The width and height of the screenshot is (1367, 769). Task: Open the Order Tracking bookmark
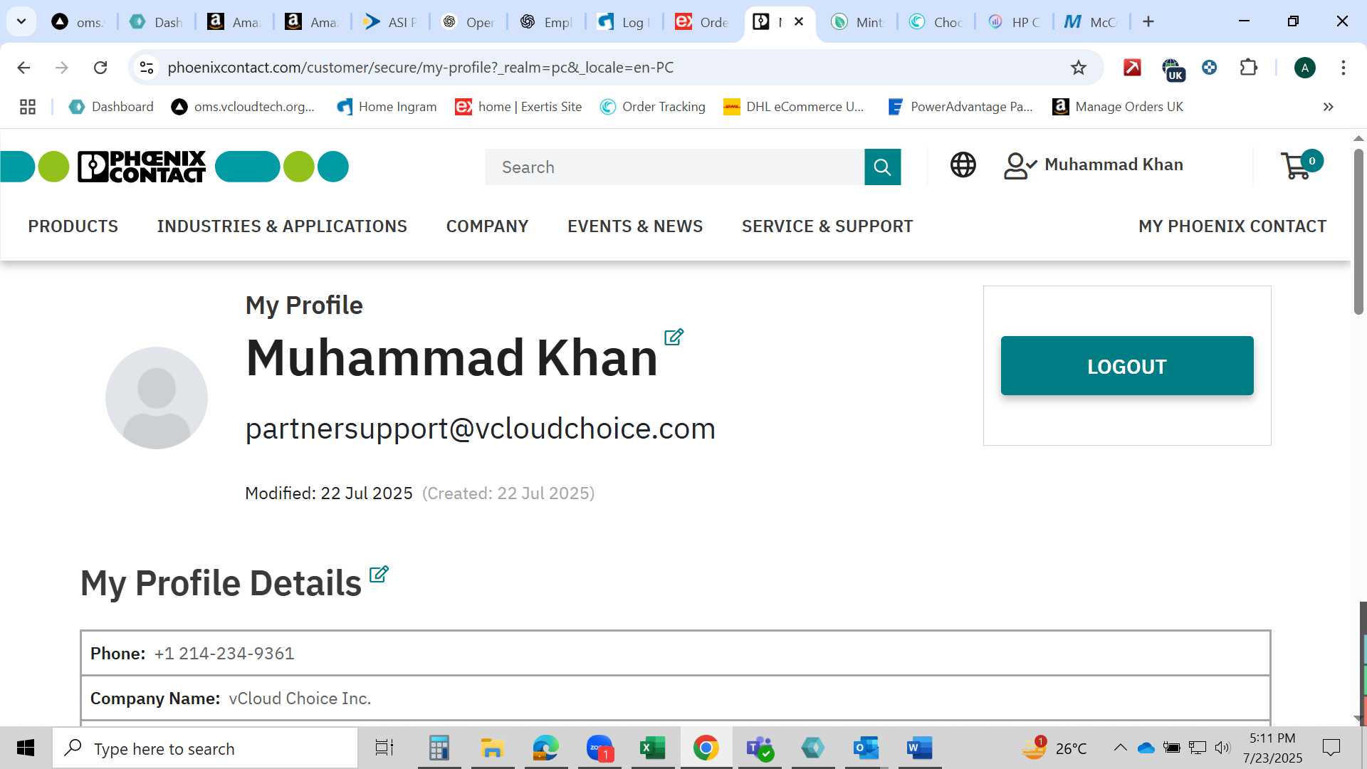(653, 107)
